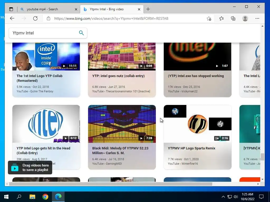This screenshot has height=202, width=270.
Task: Reload the page with the refresh icon
Action: click(35, 18)
